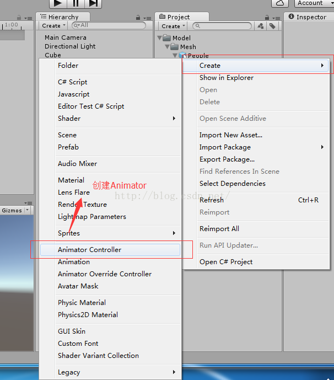334x380 pixels.
Task: Click the Step frame button
Action: coord(93,3)
